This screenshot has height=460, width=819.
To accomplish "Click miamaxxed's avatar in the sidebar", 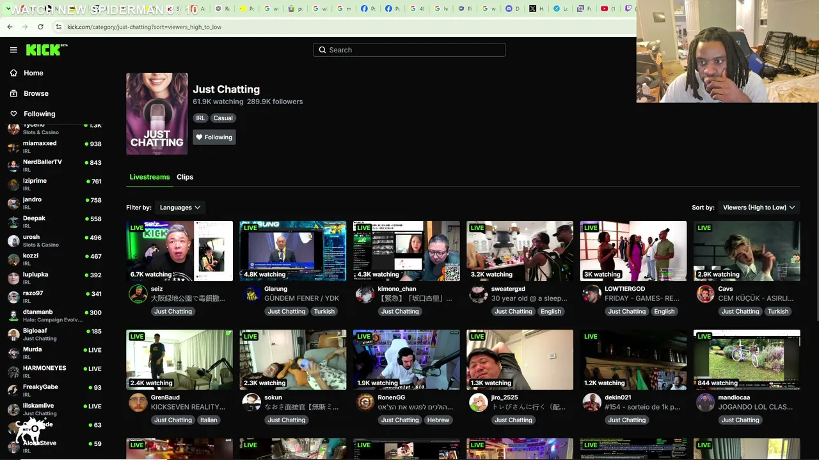I will click(13, 147).
